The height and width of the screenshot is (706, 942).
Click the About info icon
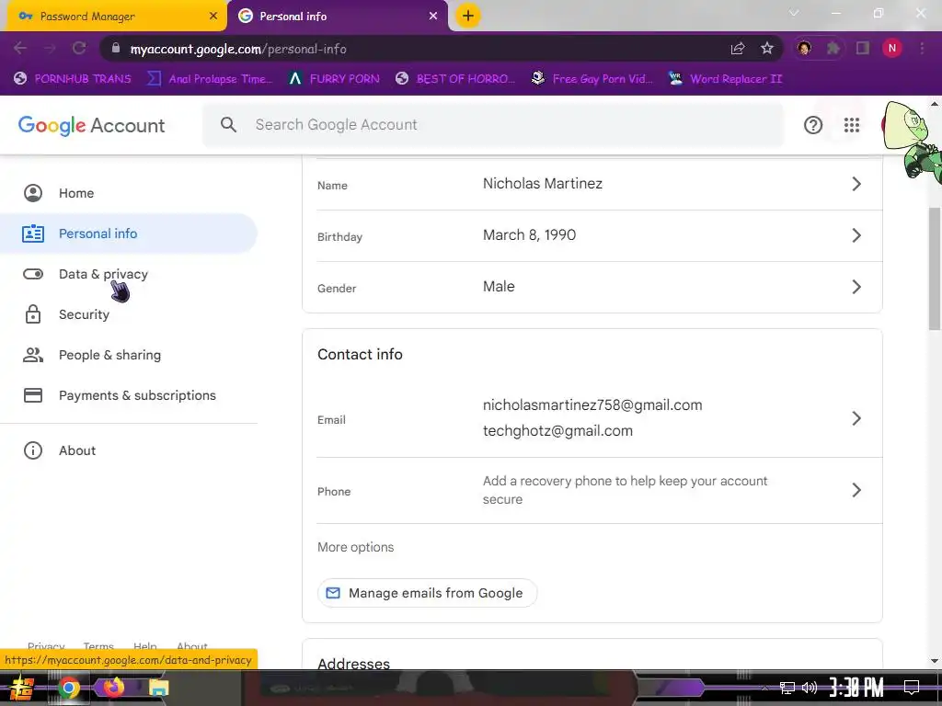[x=33, y=450]
